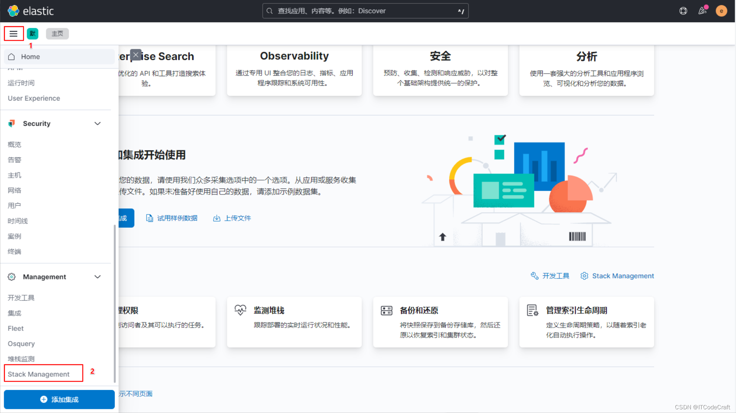Click the Elastic logo in header
The image size is (736, 413).
pos(31,11)
